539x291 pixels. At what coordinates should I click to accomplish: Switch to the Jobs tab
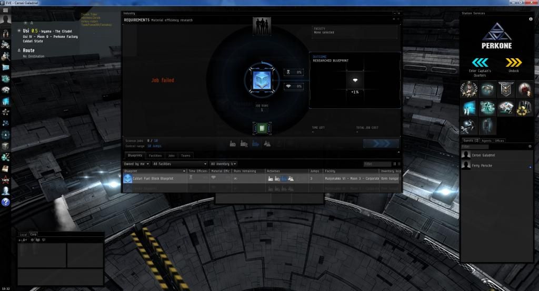(x=171, y=155)
